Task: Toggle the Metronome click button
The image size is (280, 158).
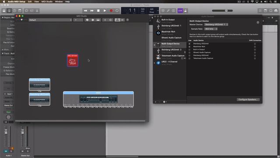Action: 185,11
